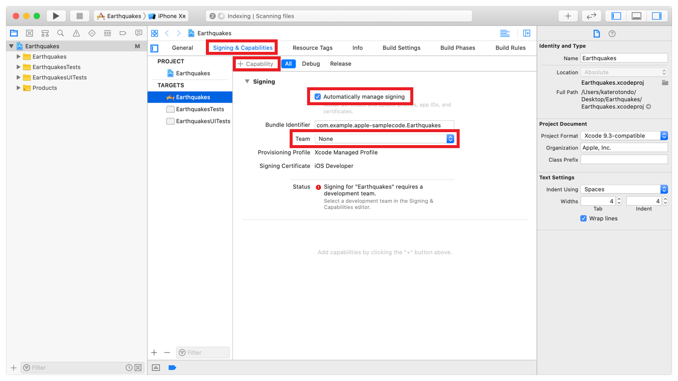Collapse the Signing section
Image resolution: width=678 pixels, height=381 pixels.
[x=247, y=81]
